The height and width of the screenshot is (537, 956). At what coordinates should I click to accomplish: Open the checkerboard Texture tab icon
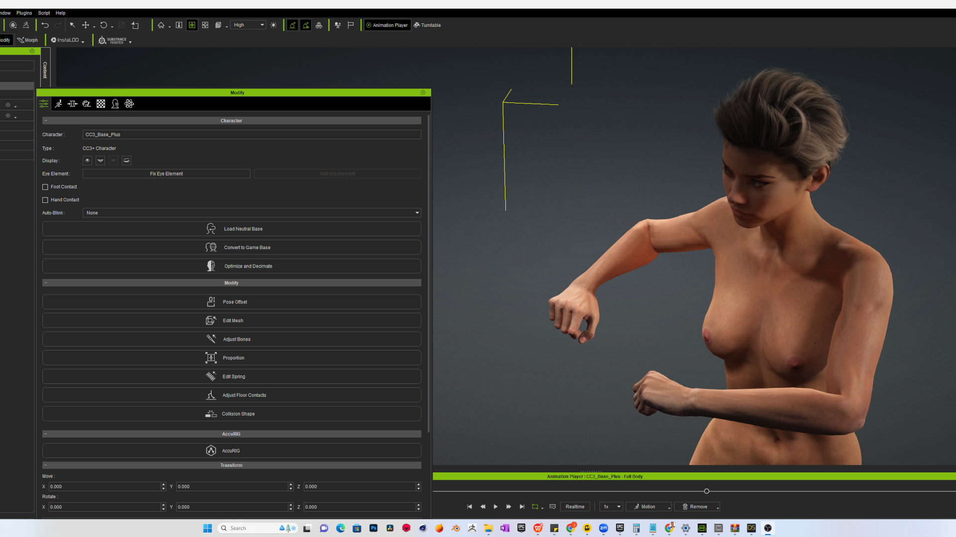[x=101, y=104]
